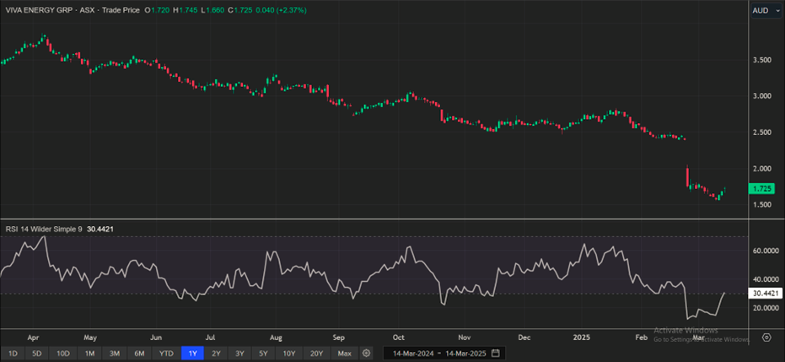Select the 5Y time range
Image resolution: width=785 pixels, height=362 pixels.
point(264,353)
